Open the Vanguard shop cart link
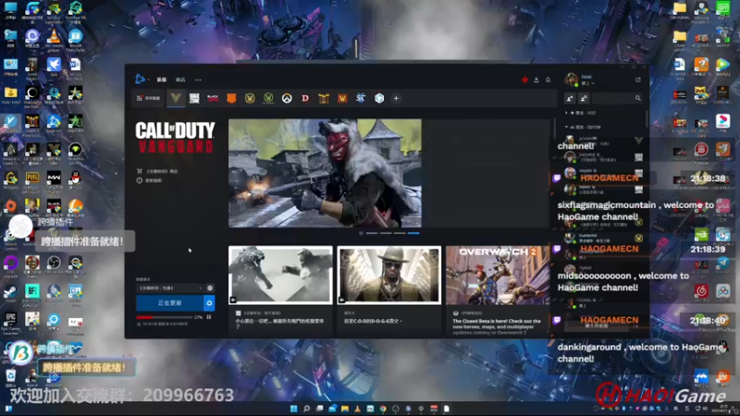 point(157,171)
